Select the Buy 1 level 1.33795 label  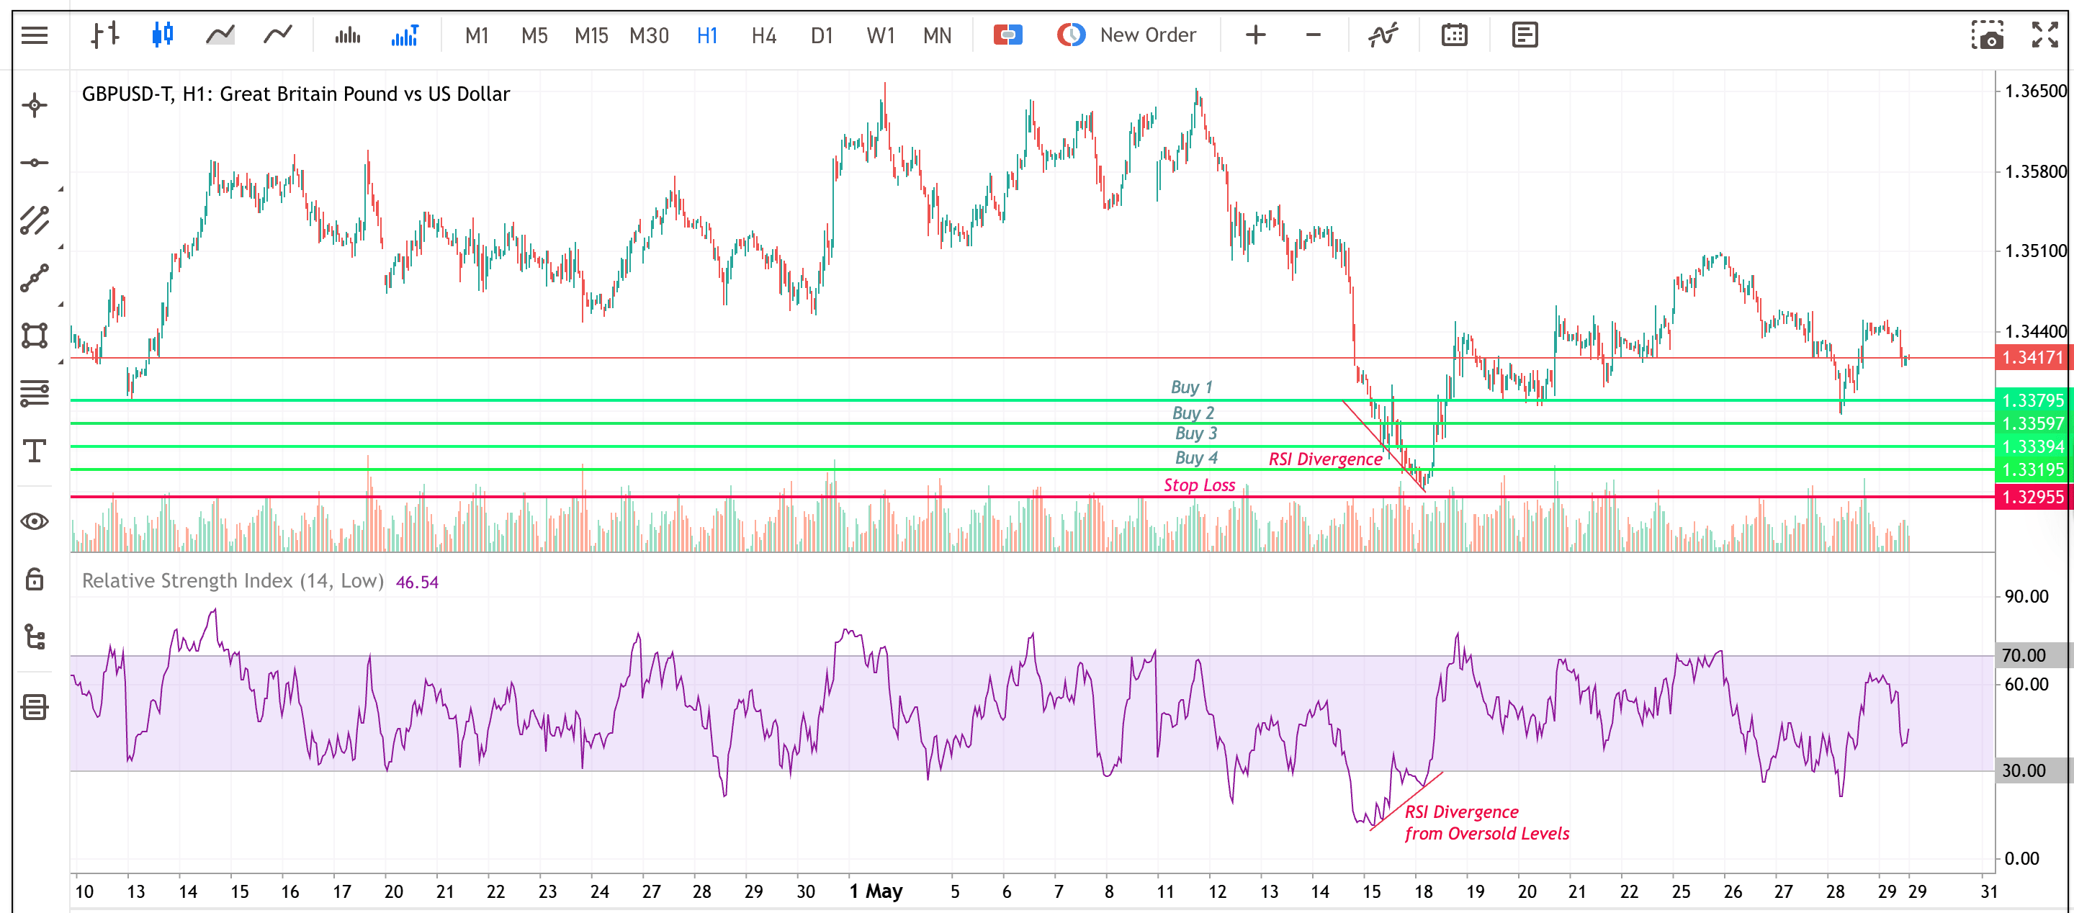2034,400
